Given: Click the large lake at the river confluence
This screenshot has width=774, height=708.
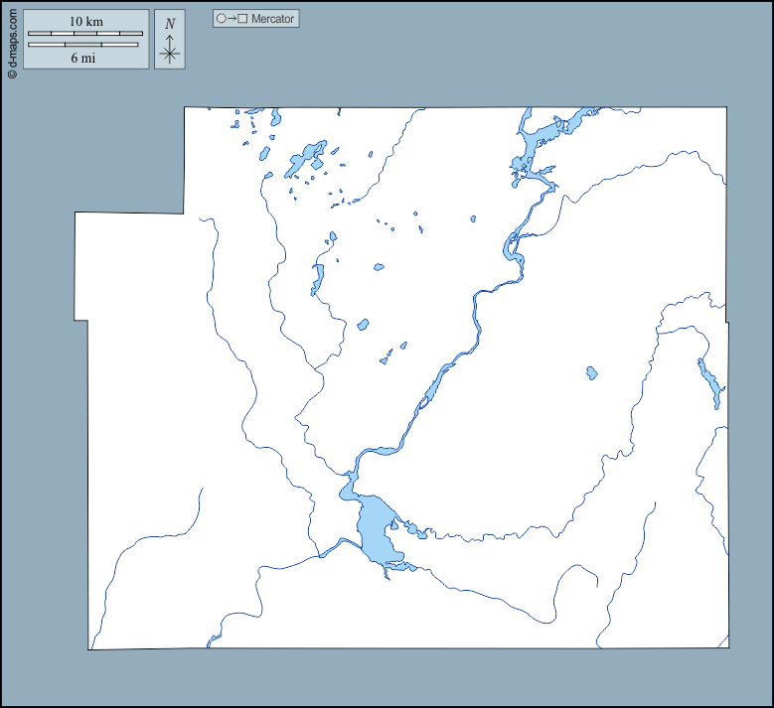Looking at the screenshot, I should pyautogui.click(x=376, y=531).
